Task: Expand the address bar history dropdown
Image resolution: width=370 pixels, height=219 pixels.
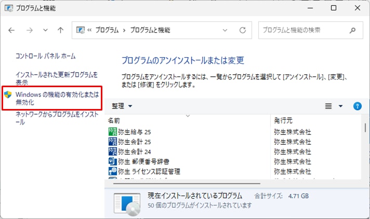Action: tap(225, 30)
